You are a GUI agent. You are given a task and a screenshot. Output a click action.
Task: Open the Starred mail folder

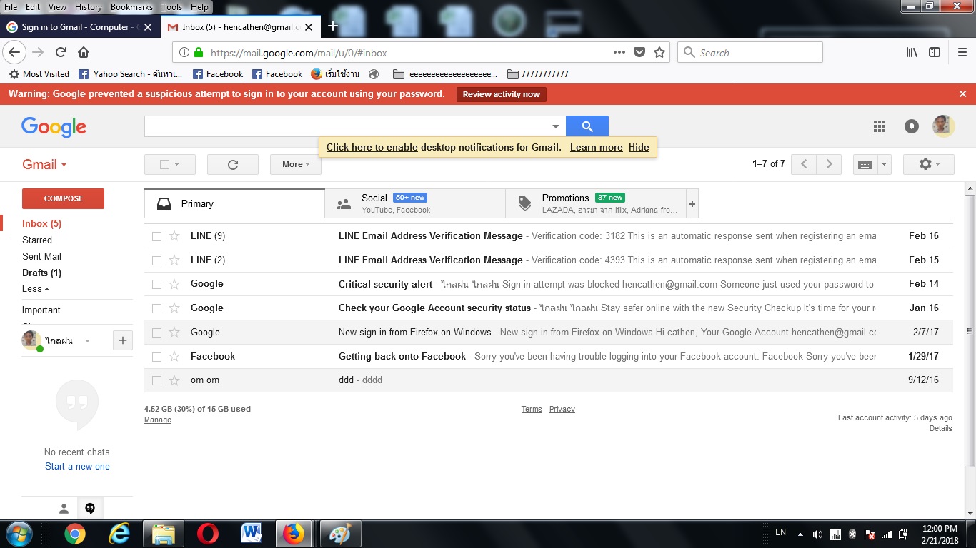tap(37, 240)
